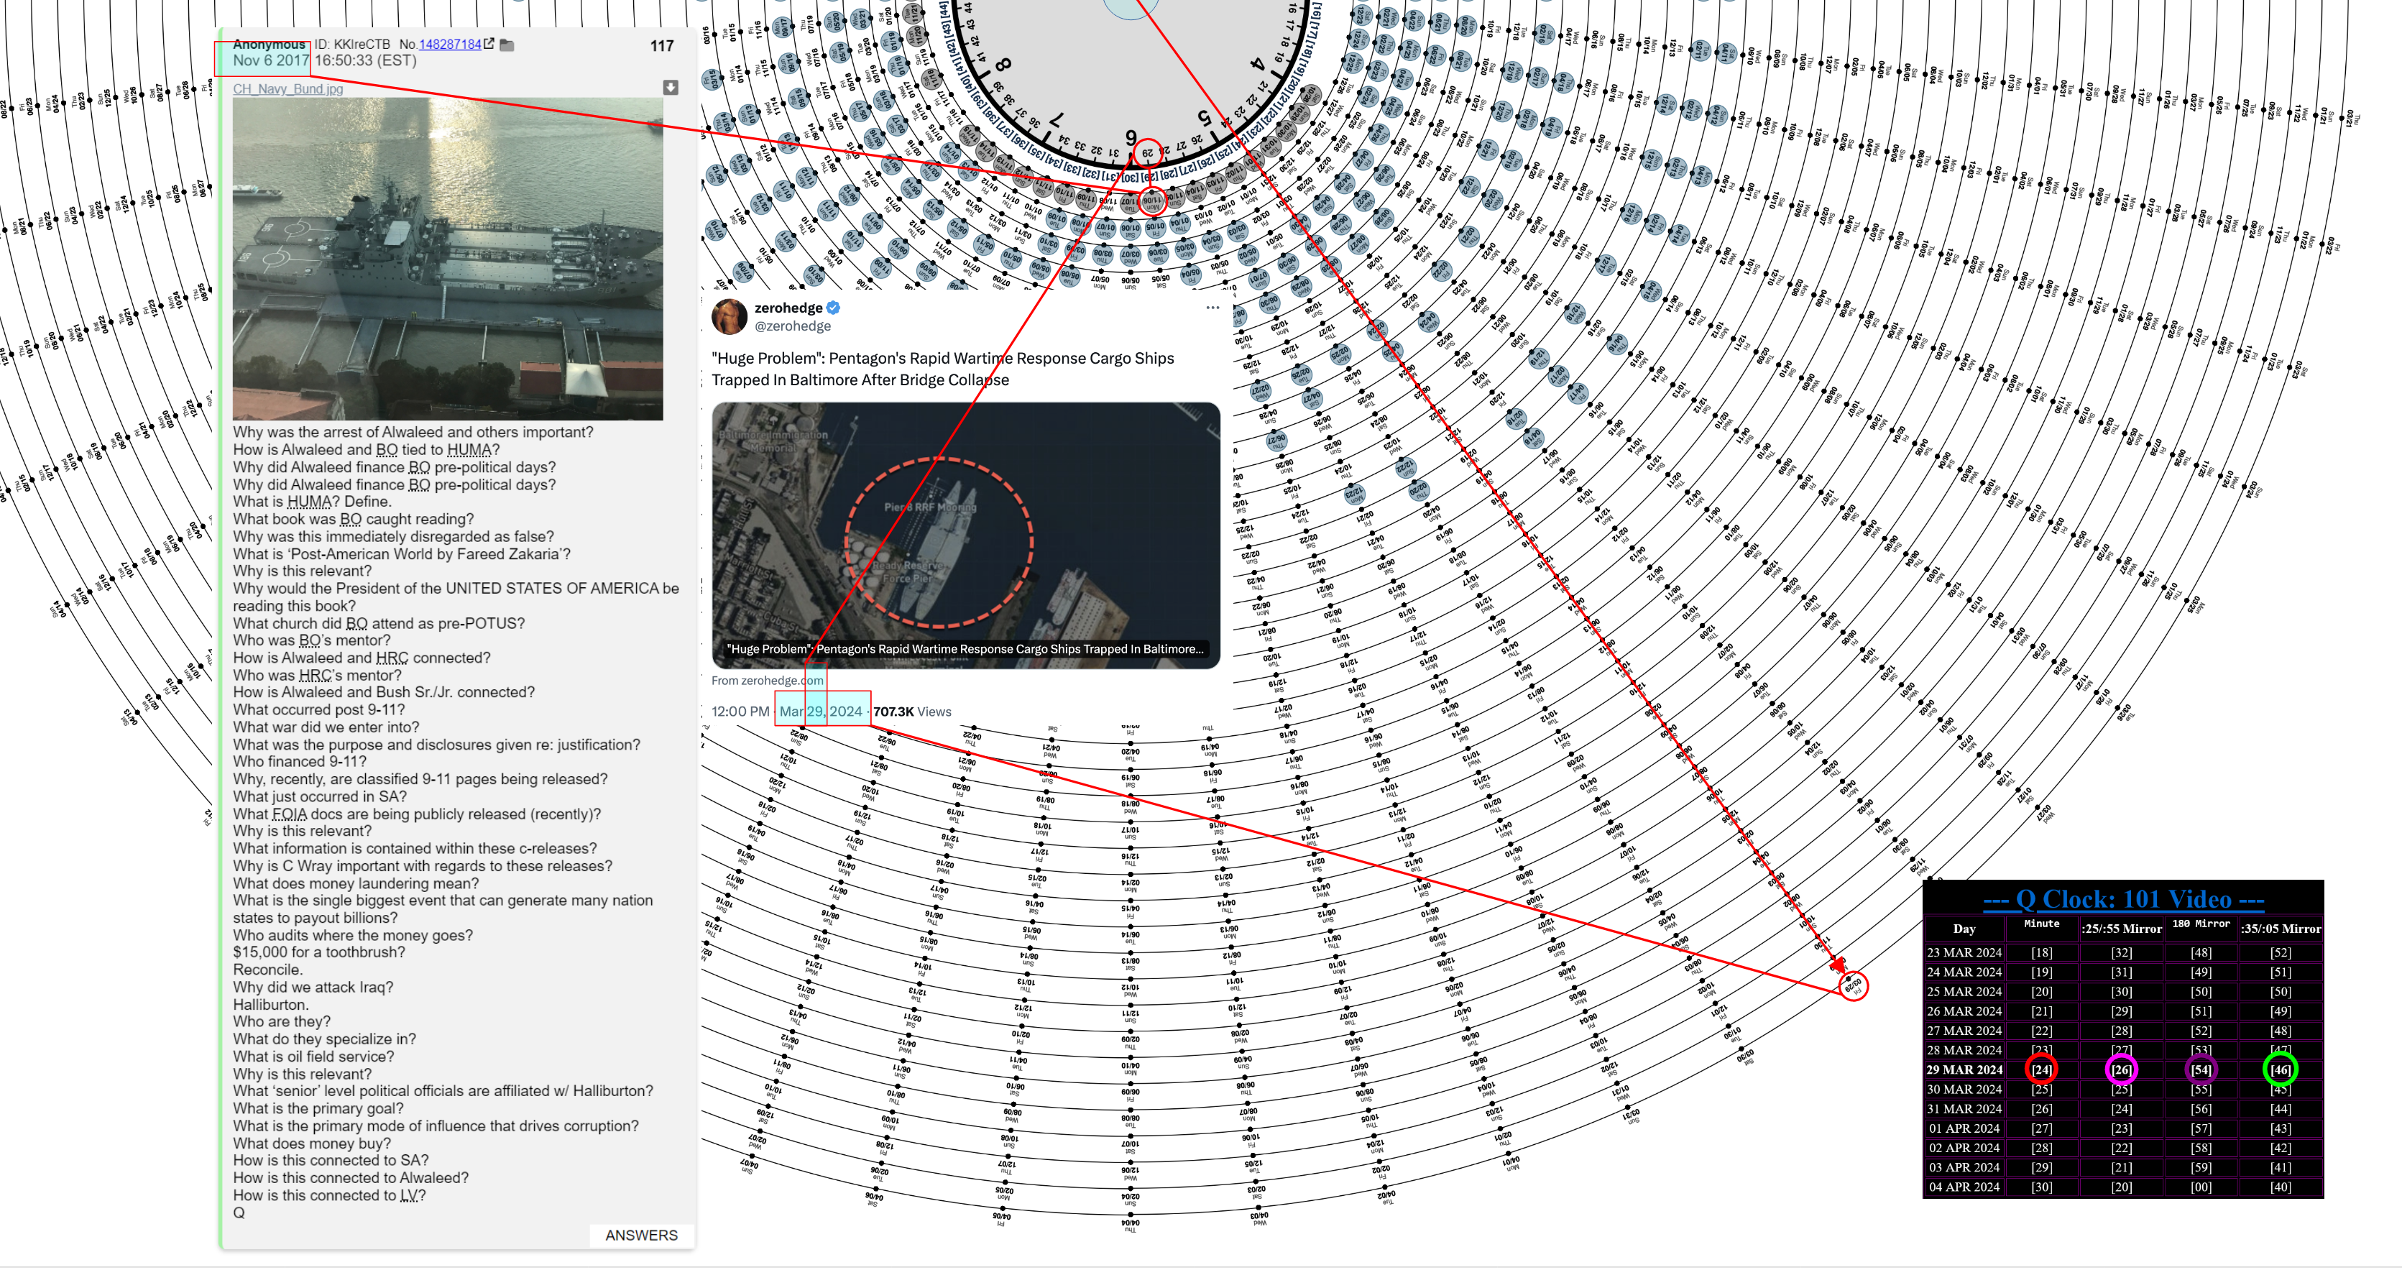Open the Baltimore pier satellite image card
Screen dimensions: 2402x1270
click(x=966, y=535)
